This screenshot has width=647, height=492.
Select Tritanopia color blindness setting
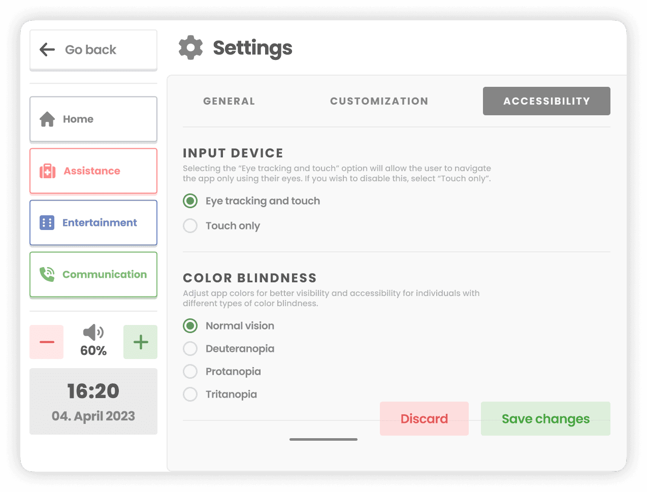click(190, 394)
